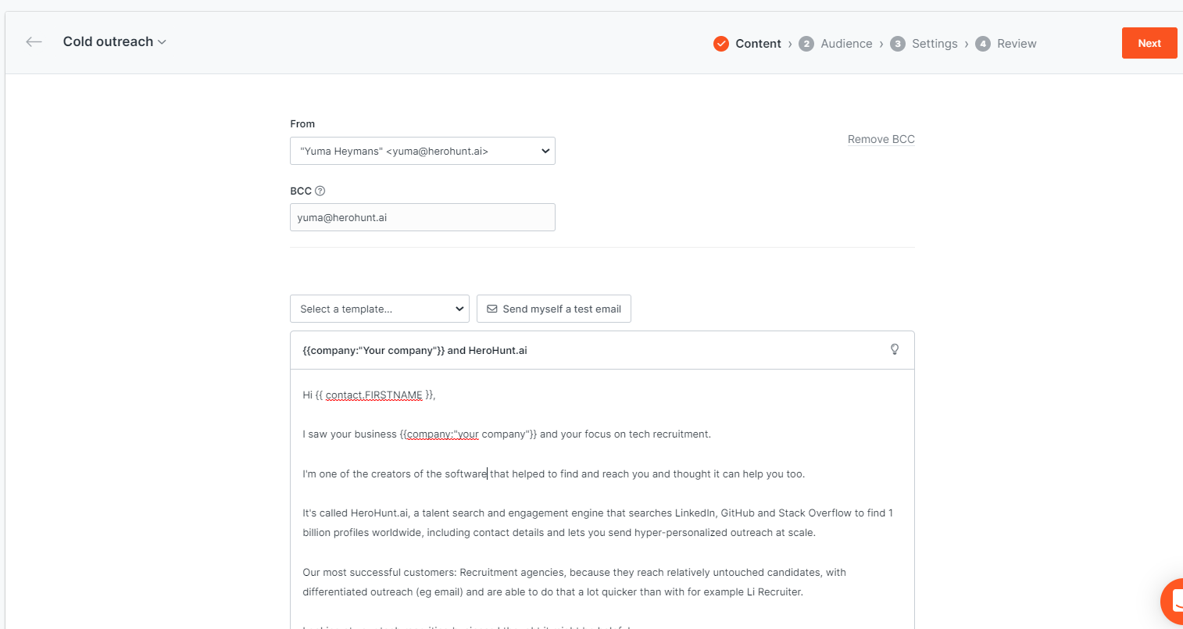Open the orange chat widget bubble
The height and width of the screenshot is (629, 1183).
coord(1172,601)
